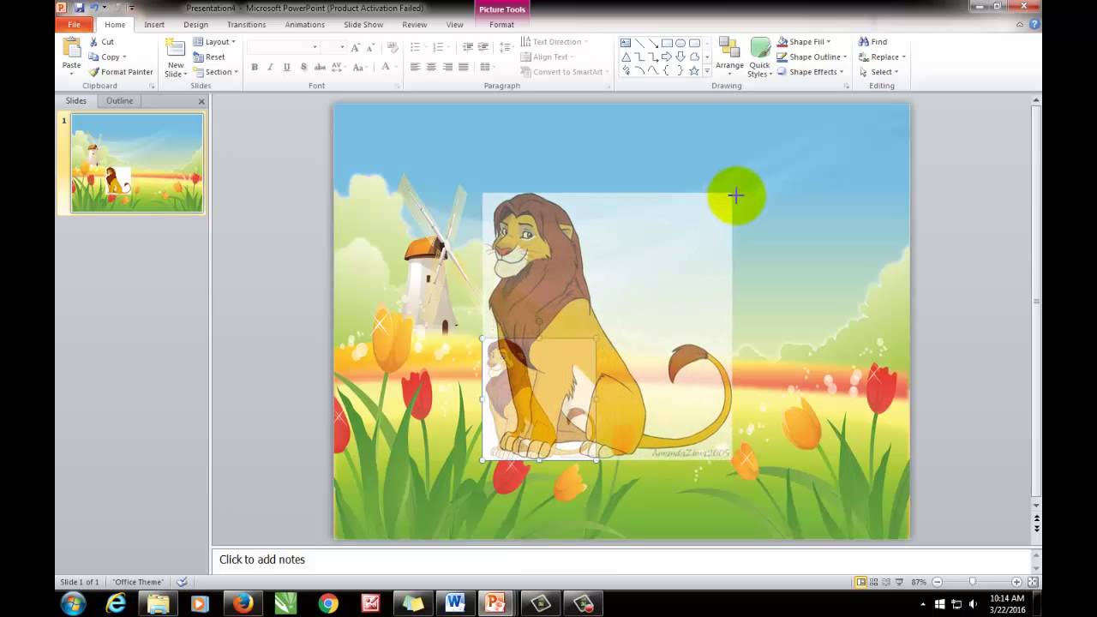Open Word from the taskbar
1097x617 pixels.
pos(454,603)
